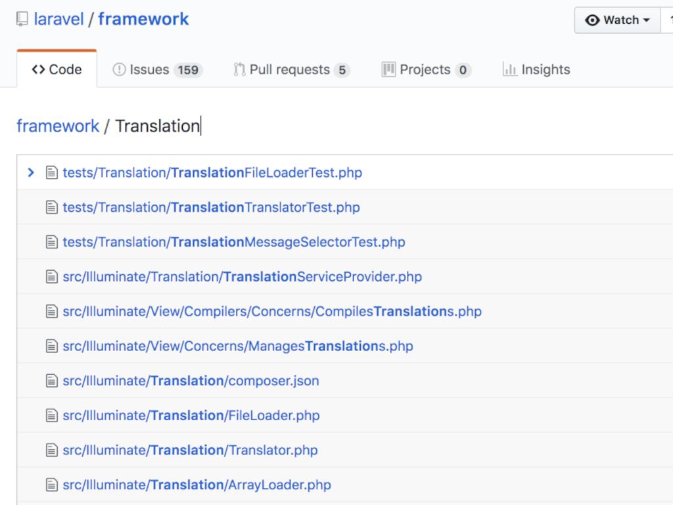Open CompilesTranslations.php file result
The image size is (673, 505).
tap(272, 311)
